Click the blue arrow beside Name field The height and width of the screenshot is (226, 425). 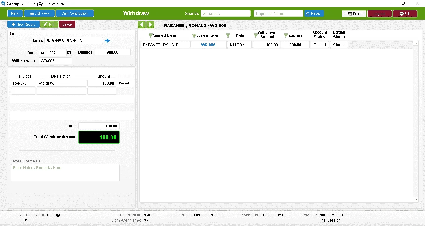(x=107, y=41)
